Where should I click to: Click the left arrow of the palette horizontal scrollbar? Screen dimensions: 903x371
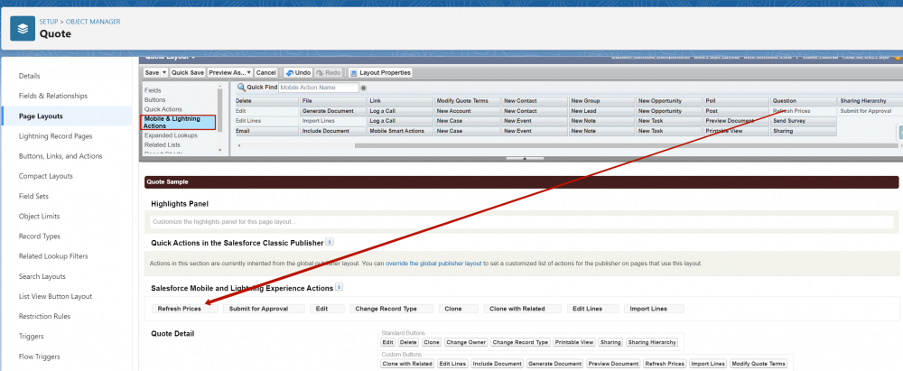[237, 145]
